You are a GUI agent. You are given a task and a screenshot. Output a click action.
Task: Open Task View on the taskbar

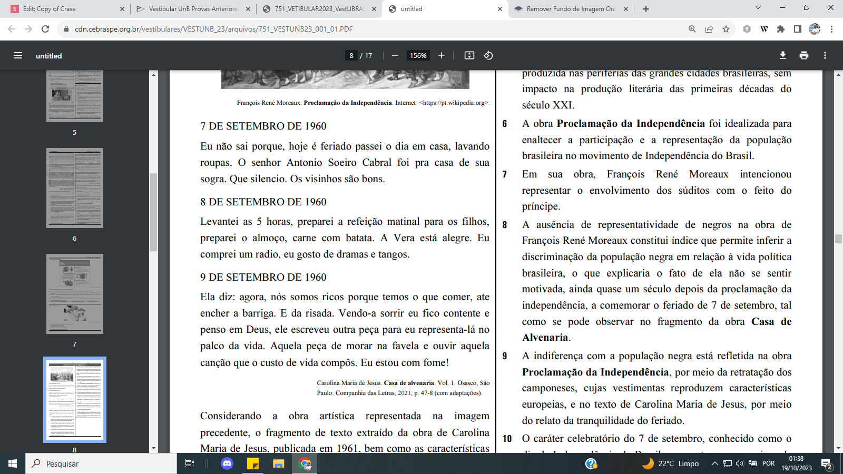coord(190,463)
